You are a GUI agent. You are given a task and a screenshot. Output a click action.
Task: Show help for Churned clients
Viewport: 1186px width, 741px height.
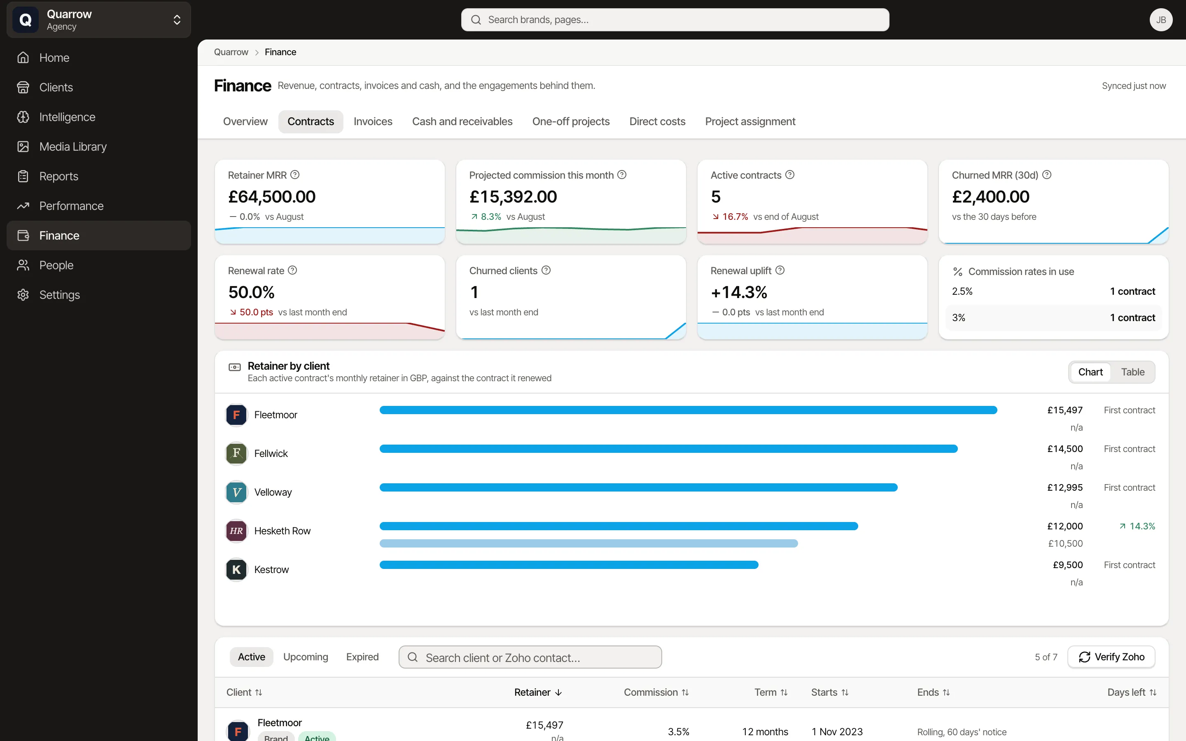coord(546,270)
